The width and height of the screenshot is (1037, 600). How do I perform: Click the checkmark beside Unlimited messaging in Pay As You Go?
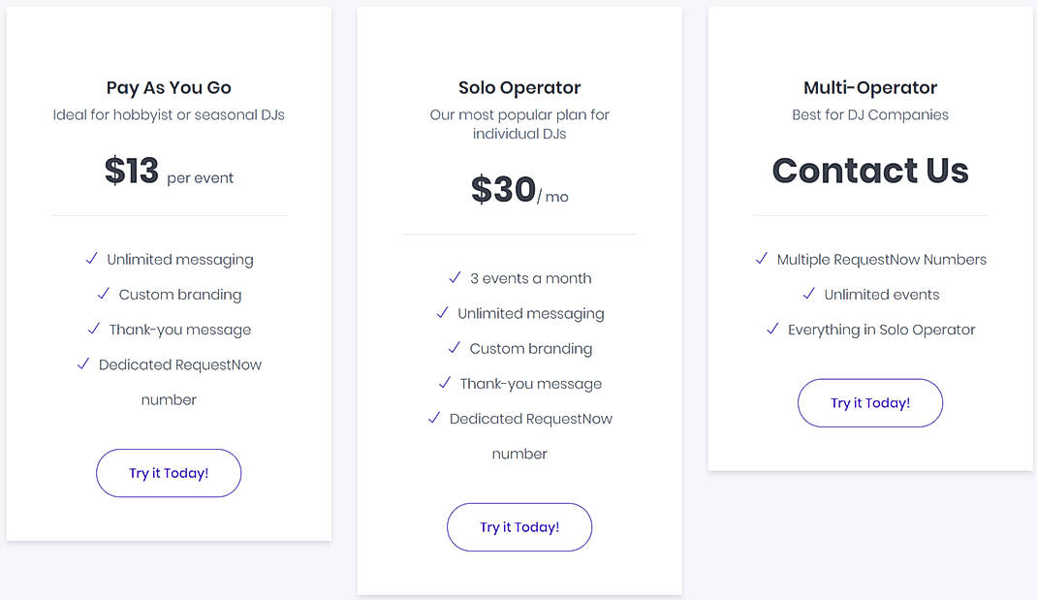click(91, 259)
